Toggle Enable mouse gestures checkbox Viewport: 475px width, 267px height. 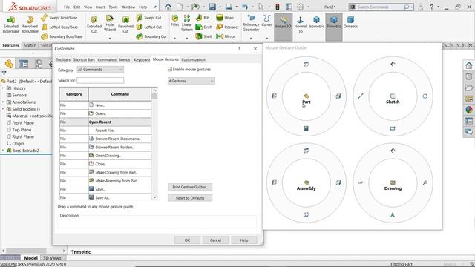point(170,69)
